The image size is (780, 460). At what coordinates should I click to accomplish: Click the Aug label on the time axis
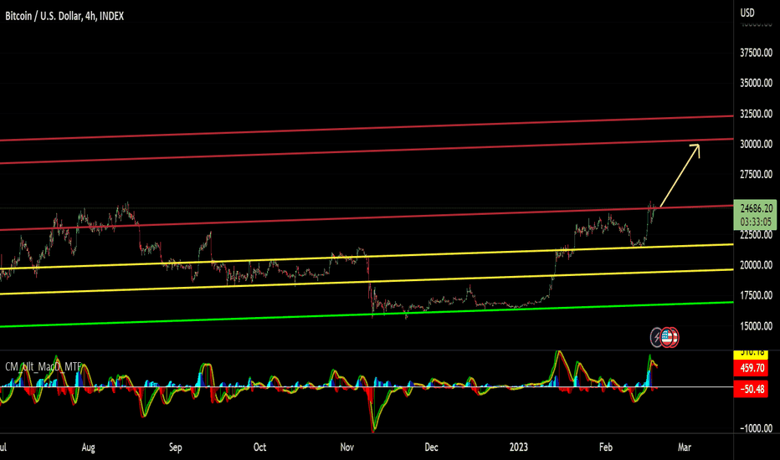pos(88,447)
